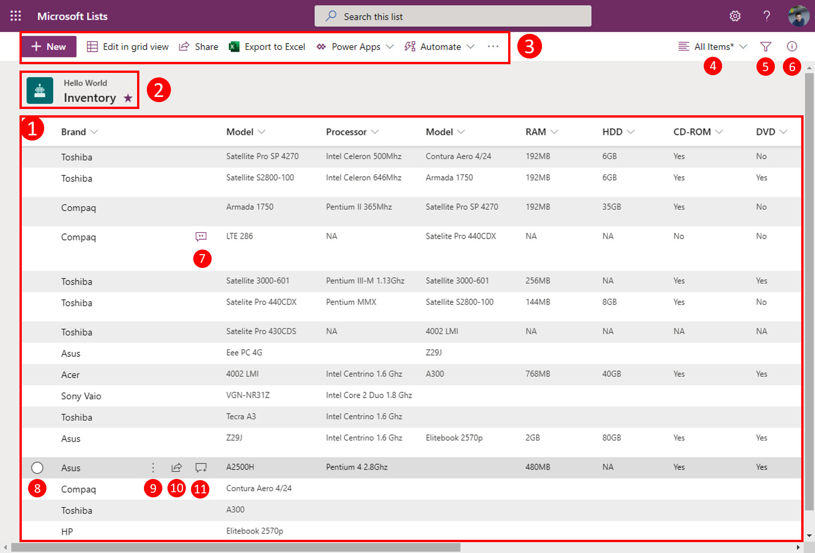Screen dimensions: 815x553
Task: Click the scroll right arrow
Action: pyautogui.click(x=798, y=547)
